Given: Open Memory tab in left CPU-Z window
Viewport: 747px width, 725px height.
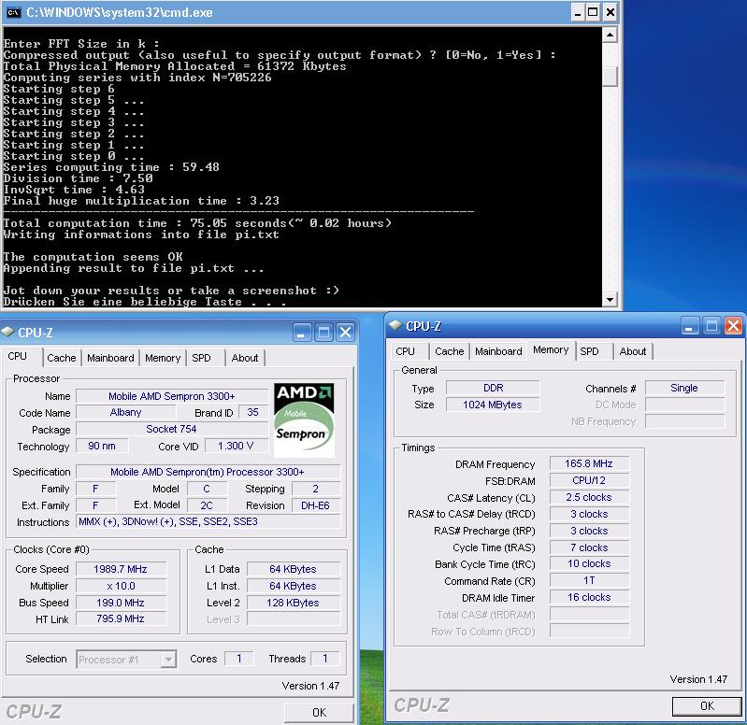Looking at the screenshot, I should pyautogui.click(x=163, y=358).
